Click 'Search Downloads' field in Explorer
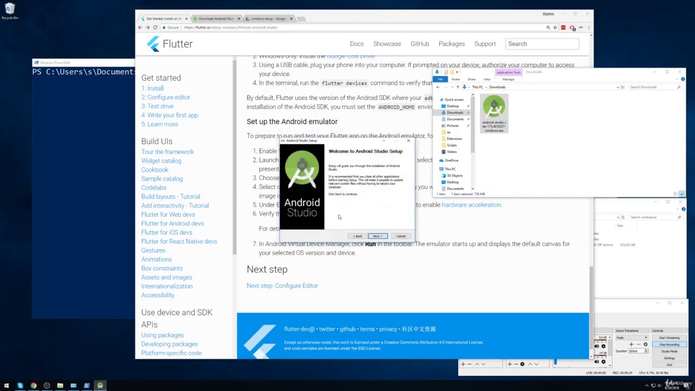 point(654,87)
